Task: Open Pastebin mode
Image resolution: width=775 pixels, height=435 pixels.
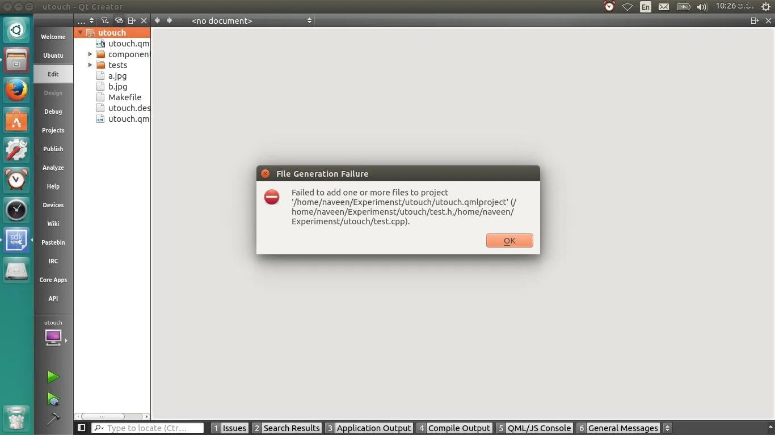Action: 53,242
